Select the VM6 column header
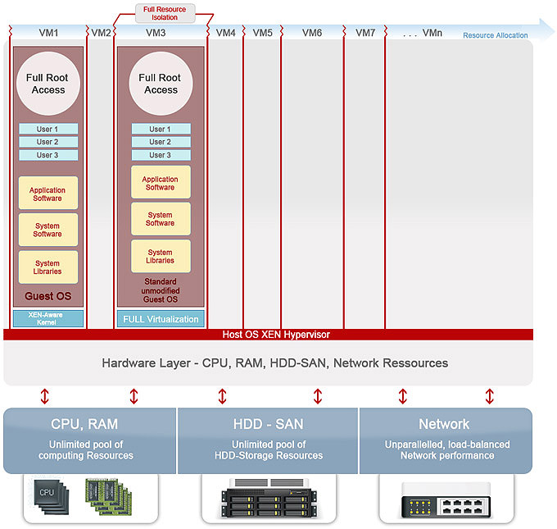Viewport: 557px width, 529px height. pos(312,33)
